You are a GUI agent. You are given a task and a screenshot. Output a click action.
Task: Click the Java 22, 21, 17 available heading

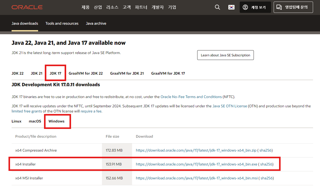(x=69, y=43)
